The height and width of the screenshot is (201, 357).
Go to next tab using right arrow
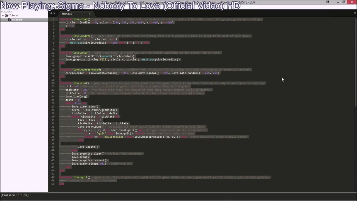(x=54, y=13)
